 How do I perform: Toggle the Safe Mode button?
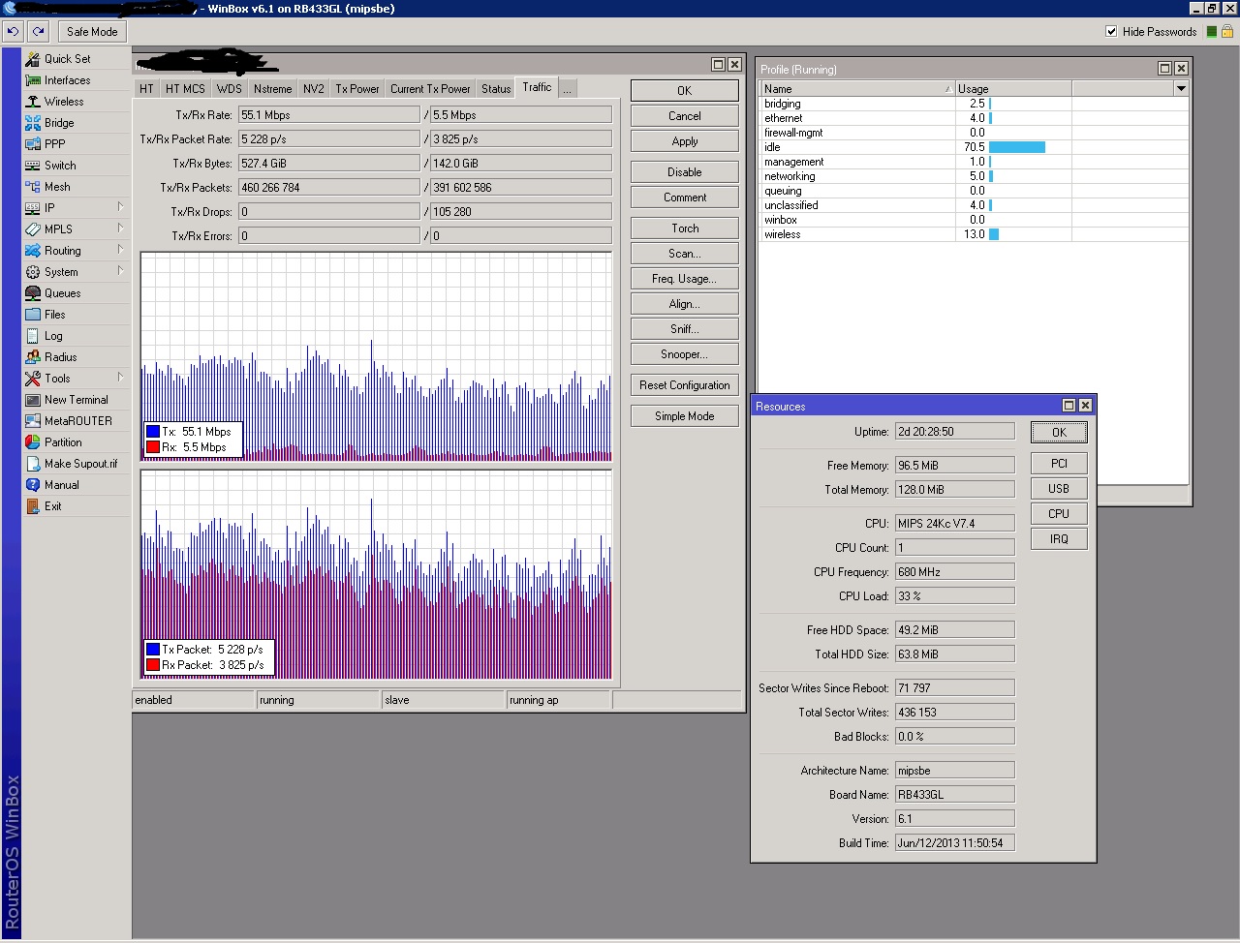click(x=92, y=31)
